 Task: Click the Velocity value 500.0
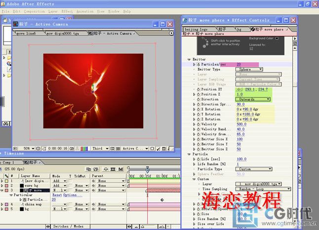pos(241,124)
